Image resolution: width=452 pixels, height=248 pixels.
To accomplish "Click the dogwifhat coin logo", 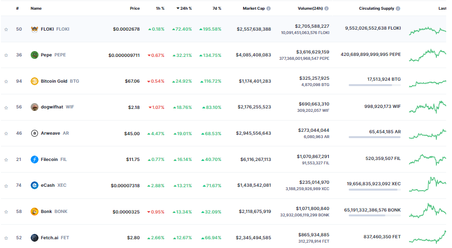I will pos(35,107).
